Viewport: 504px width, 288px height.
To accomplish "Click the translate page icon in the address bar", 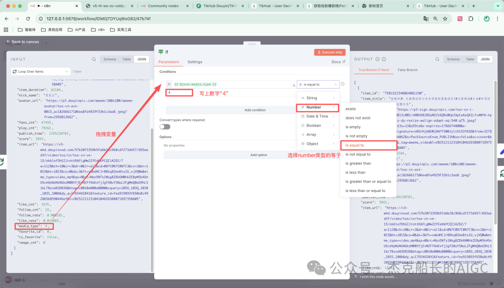I will (426, 19).
